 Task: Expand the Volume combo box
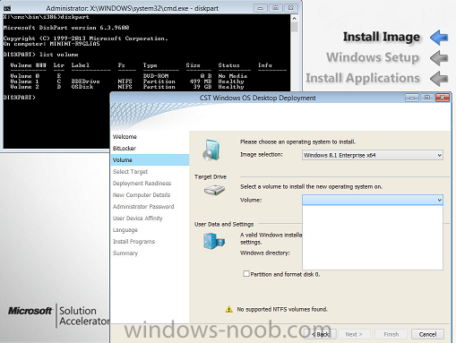(373, 200)
